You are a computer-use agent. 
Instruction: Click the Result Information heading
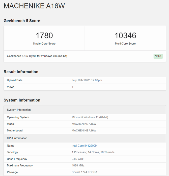click(21, 72)
